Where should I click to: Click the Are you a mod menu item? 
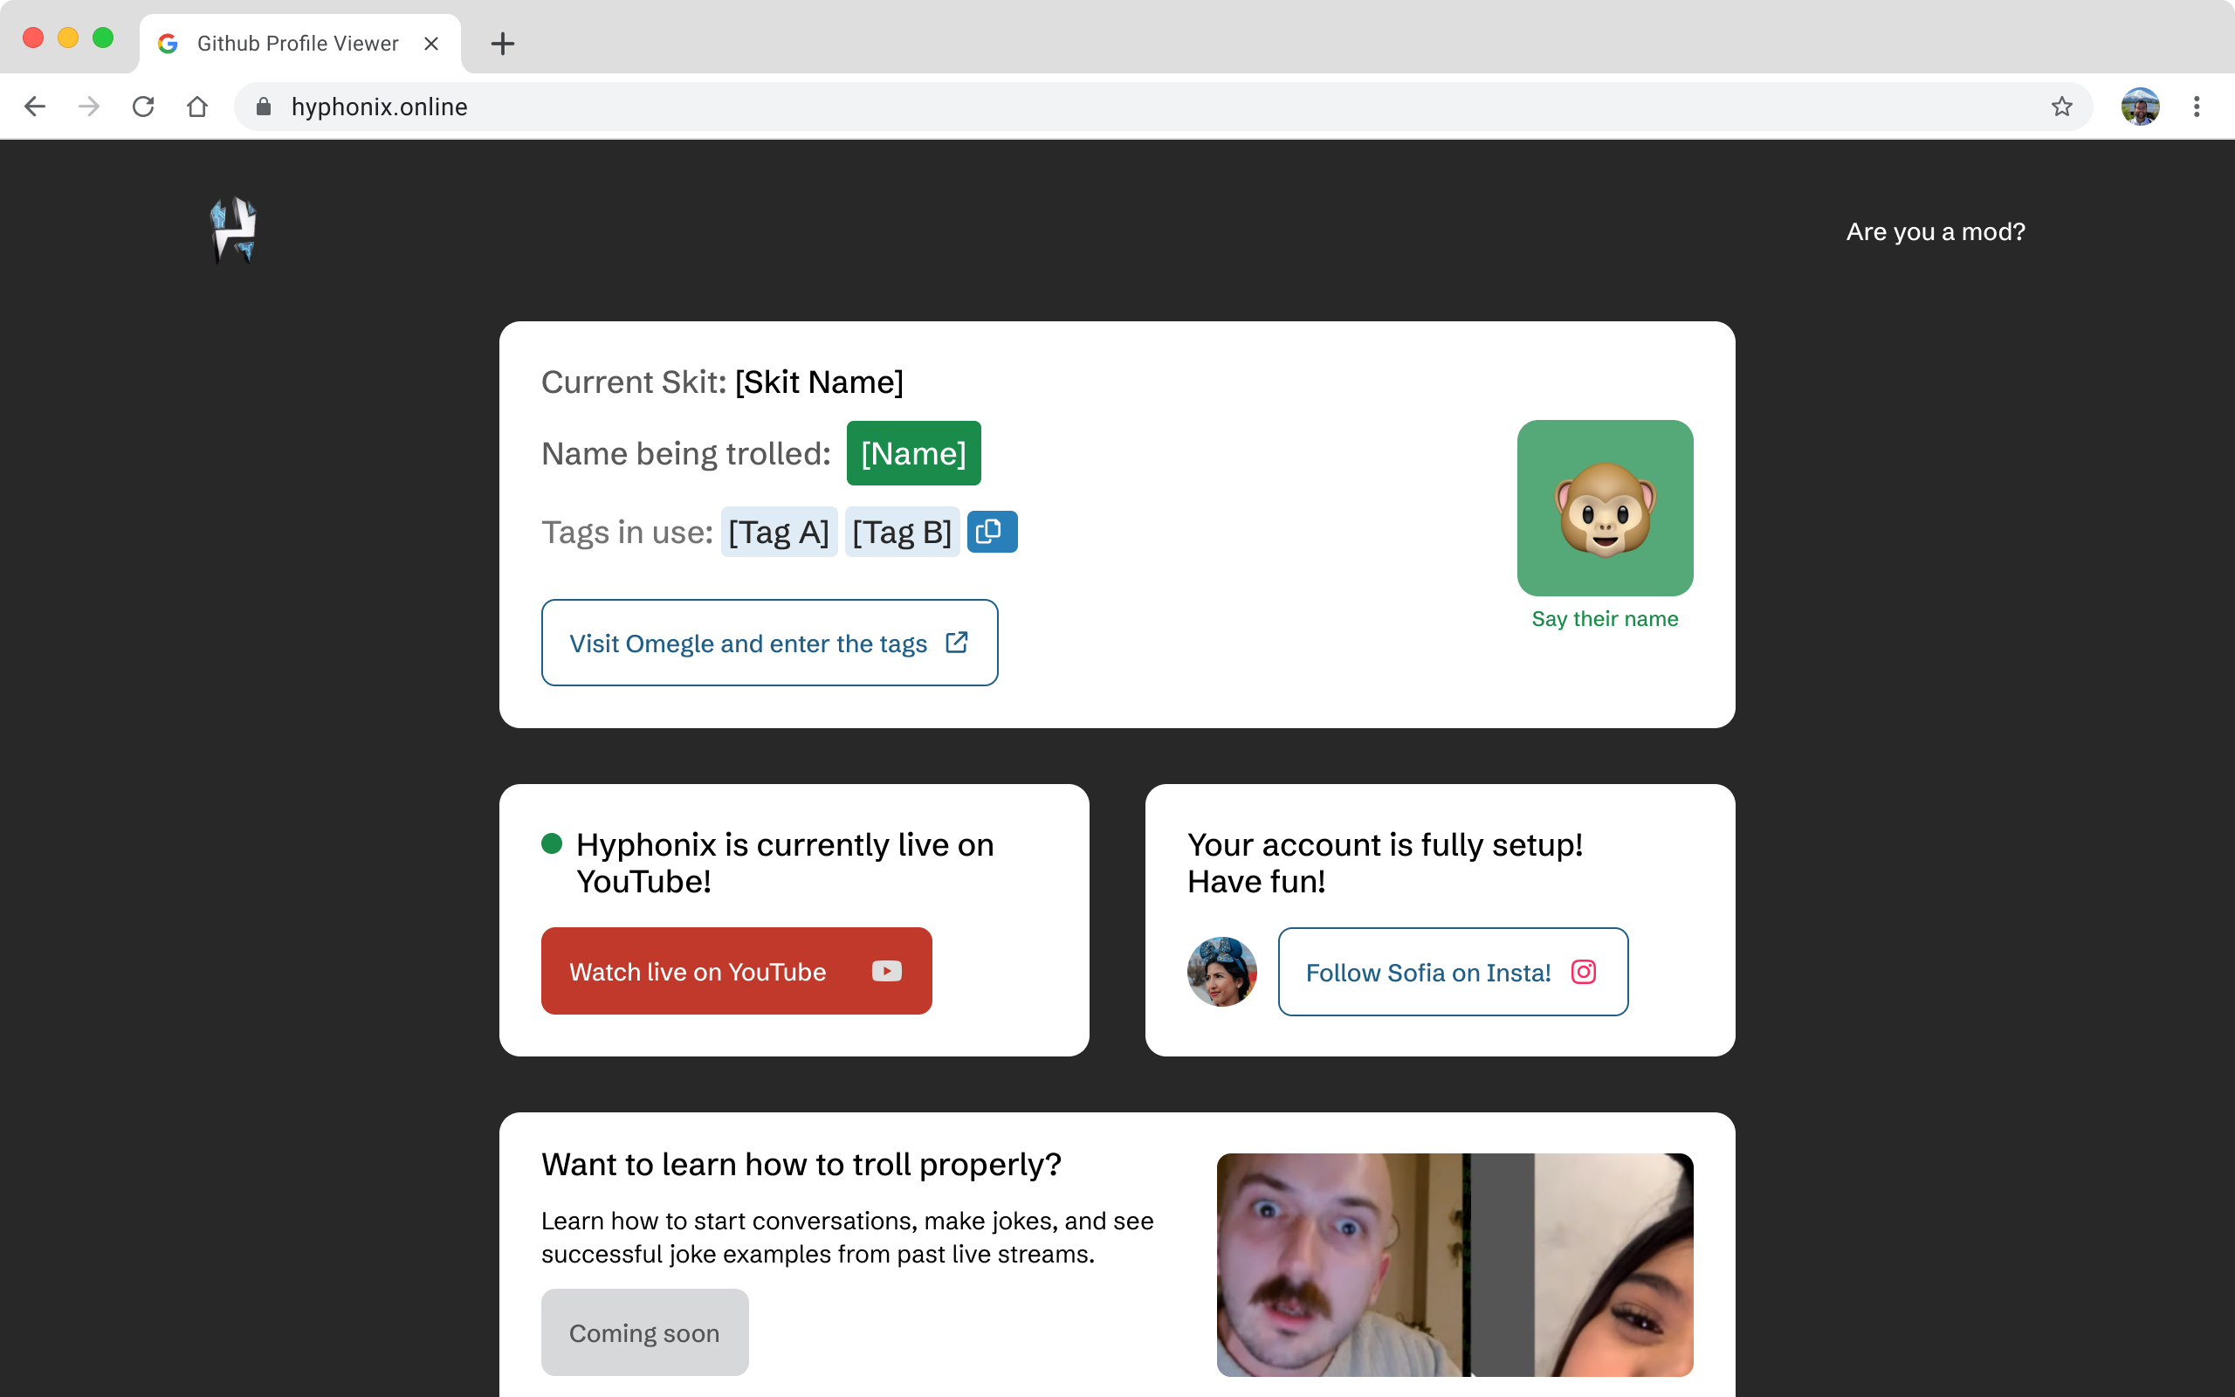(1937, 231)
